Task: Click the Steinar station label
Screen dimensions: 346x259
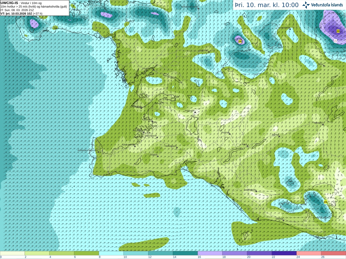Action: point(279,219)
